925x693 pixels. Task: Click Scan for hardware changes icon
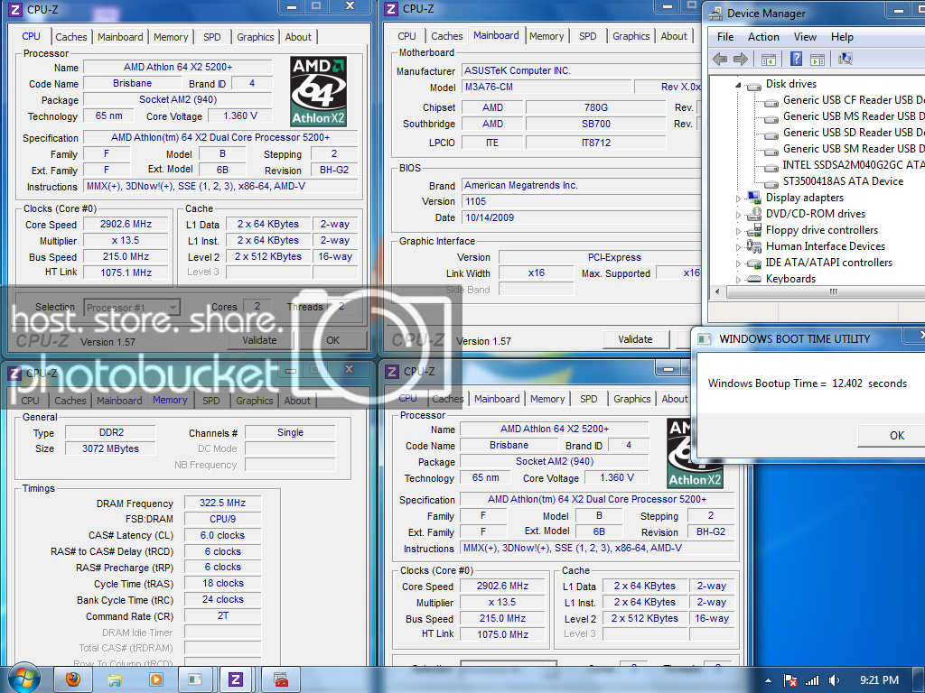coord(846,59)
